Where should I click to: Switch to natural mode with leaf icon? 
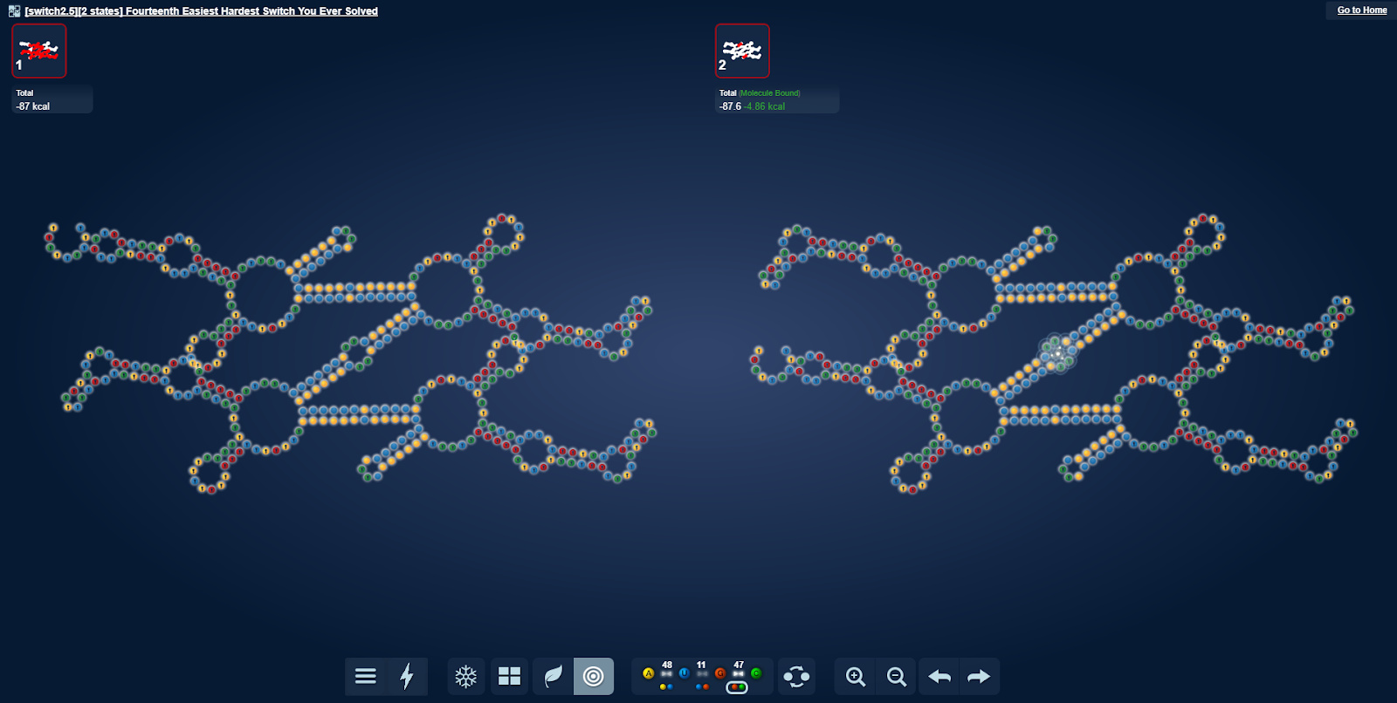(553, 676)
